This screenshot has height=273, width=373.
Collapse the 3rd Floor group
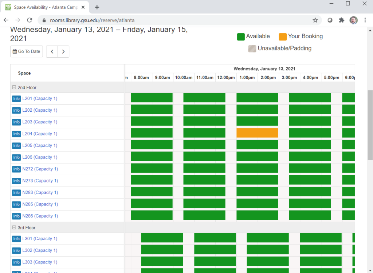coord(14,228)
